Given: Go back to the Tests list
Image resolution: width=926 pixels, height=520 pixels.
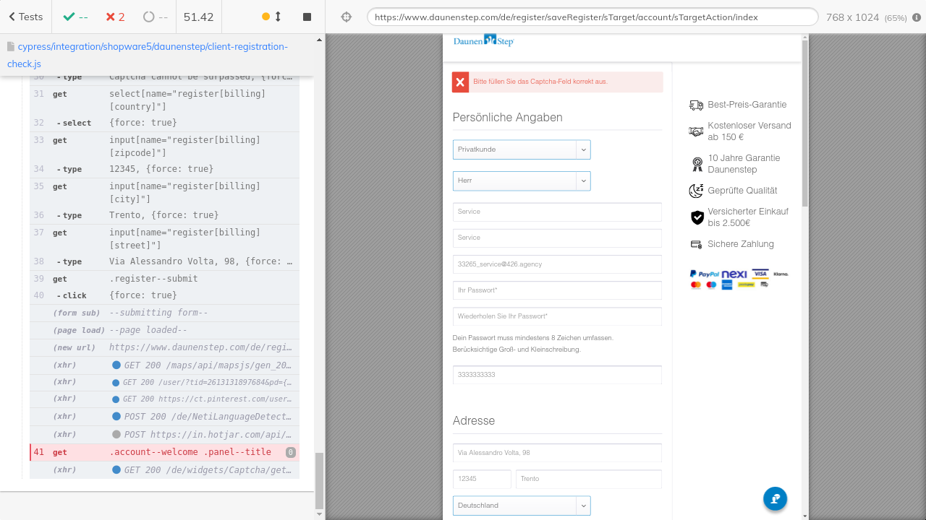Looking at the screenshot, I should [x=25, y=17].
